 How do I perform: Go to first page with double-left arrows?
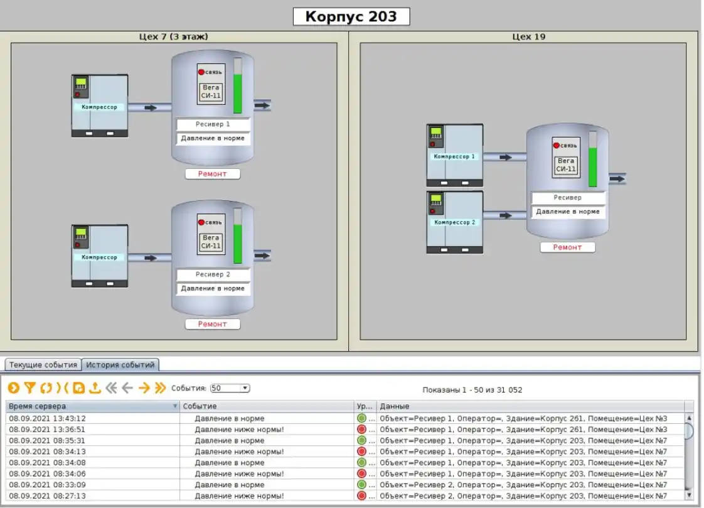pos(112,388)
